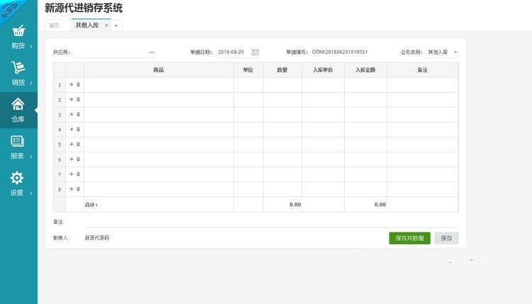Open the 销货 sales cart icon

[x=18, y=67]
